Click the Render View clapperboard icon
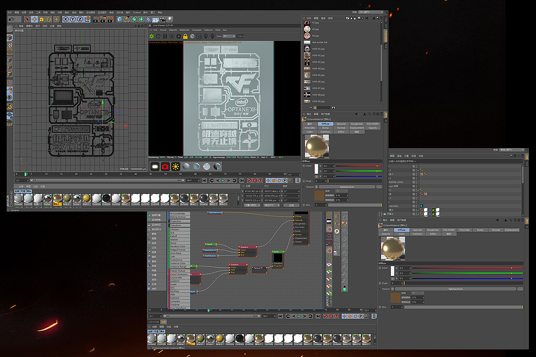 96,19
